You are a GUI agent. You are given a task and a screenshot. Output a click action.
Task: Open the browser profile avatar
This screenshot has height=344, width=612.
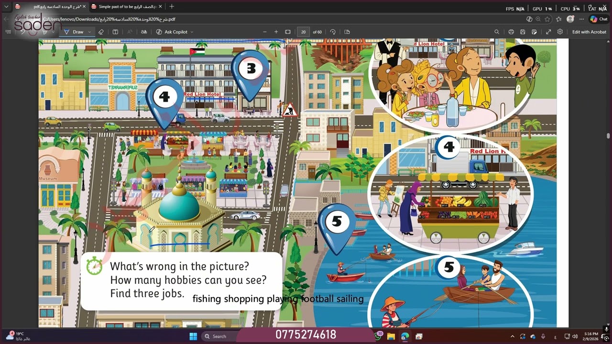pyautogui.click(x=570, y=19)
